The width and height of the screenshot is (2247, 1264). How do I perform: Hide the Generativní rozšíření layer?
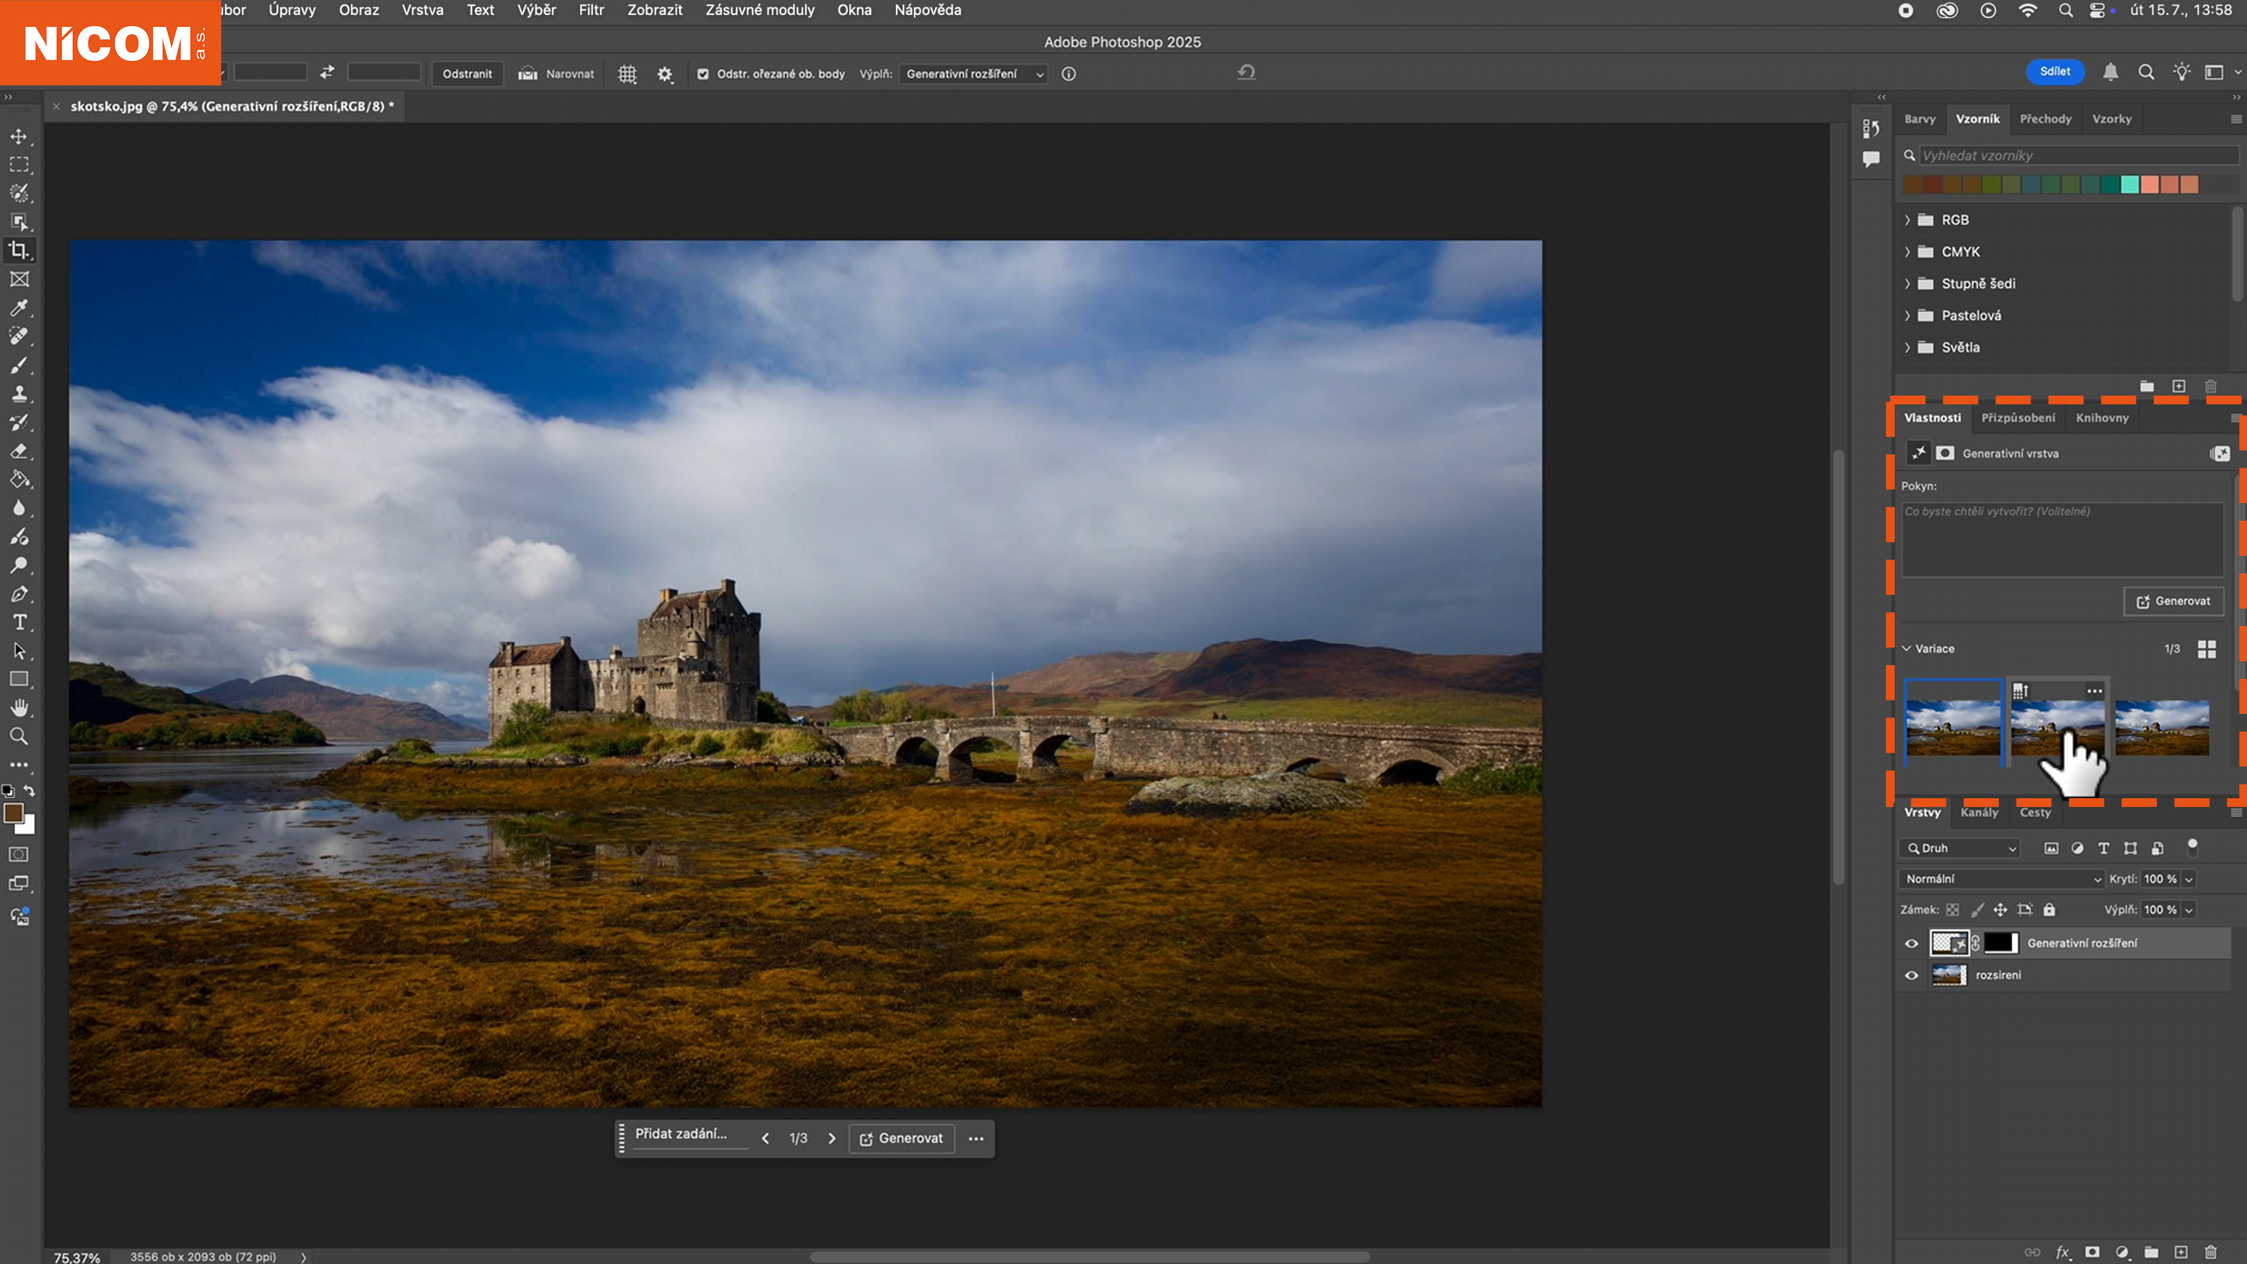(x=1911, y=943)
